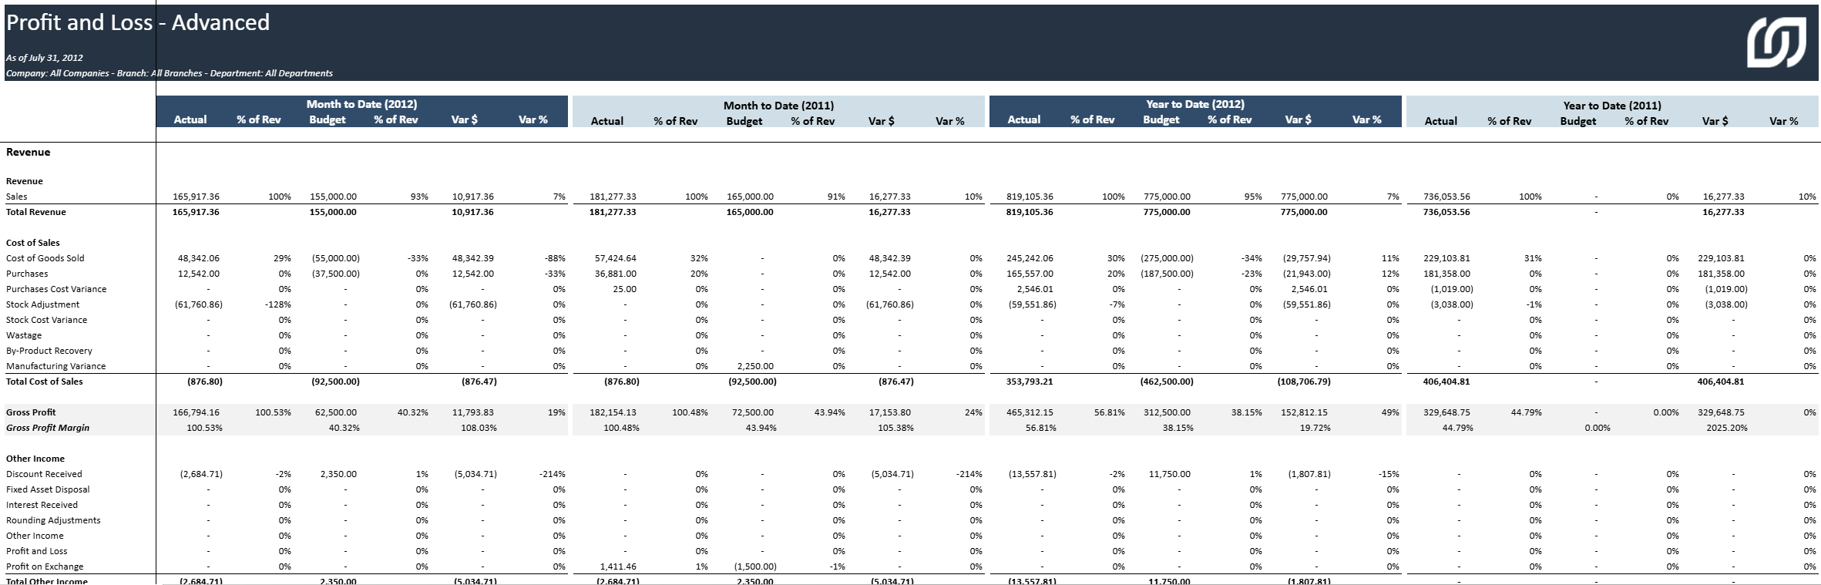Click the "Stock Adjustment" row label
Image resolution: width=1821 pixels, height=585 pixels.
point(42,304)
